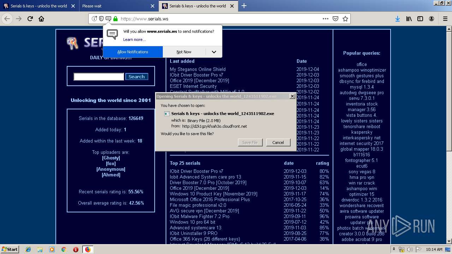Open popular query 'fontographer 5.1'
Screen dimensions: 452x254
[x=362, y=160]
